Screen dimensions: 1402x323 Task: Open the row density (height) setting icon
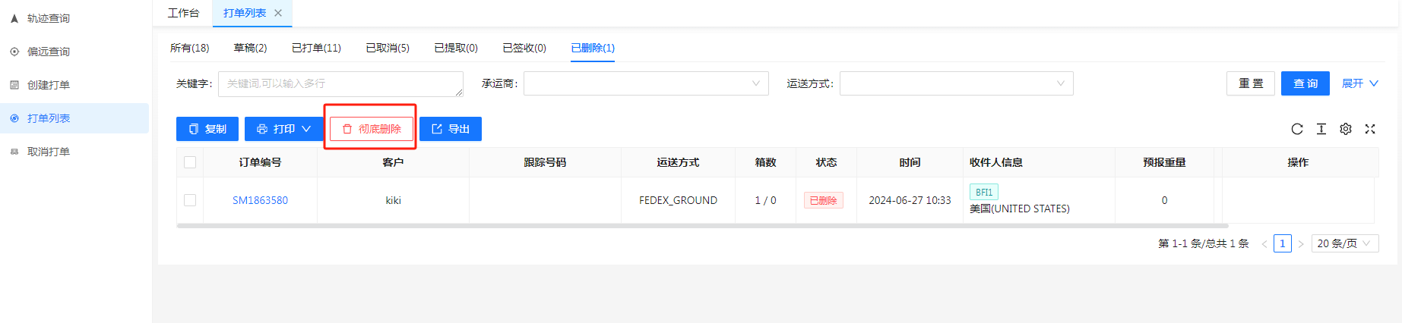click(1321, 129)
